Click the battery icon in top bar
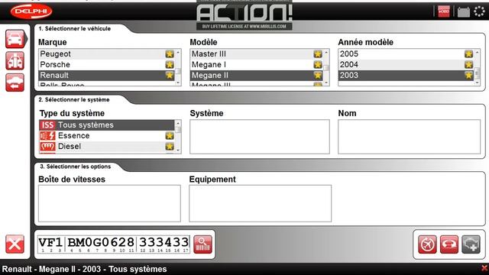Image resolution: width=489 pixels, height=275 pixels. [464, 12]
